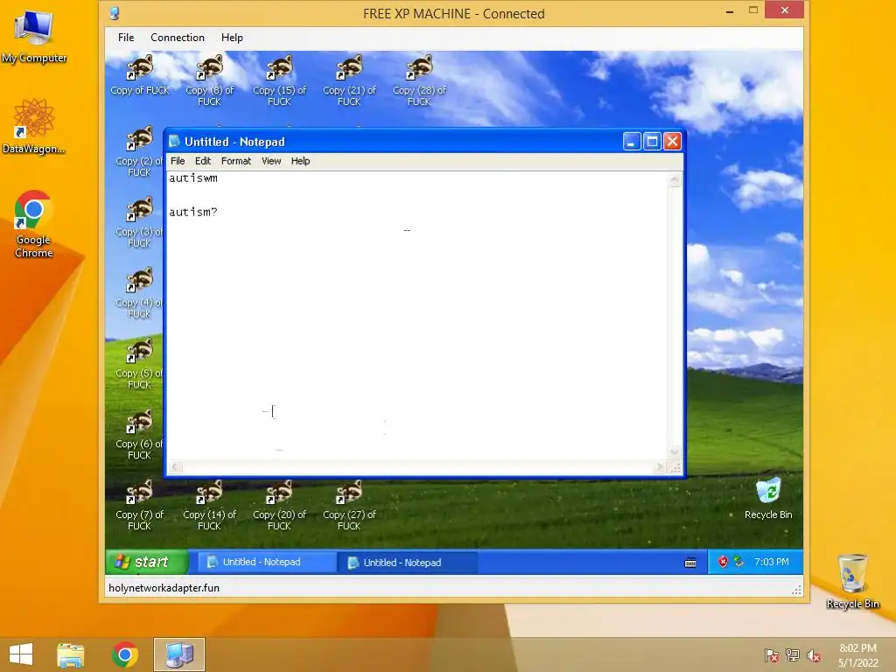
Task: Select the 'Copy (3) of FUCK' shortcut
Action: [139, 223]
